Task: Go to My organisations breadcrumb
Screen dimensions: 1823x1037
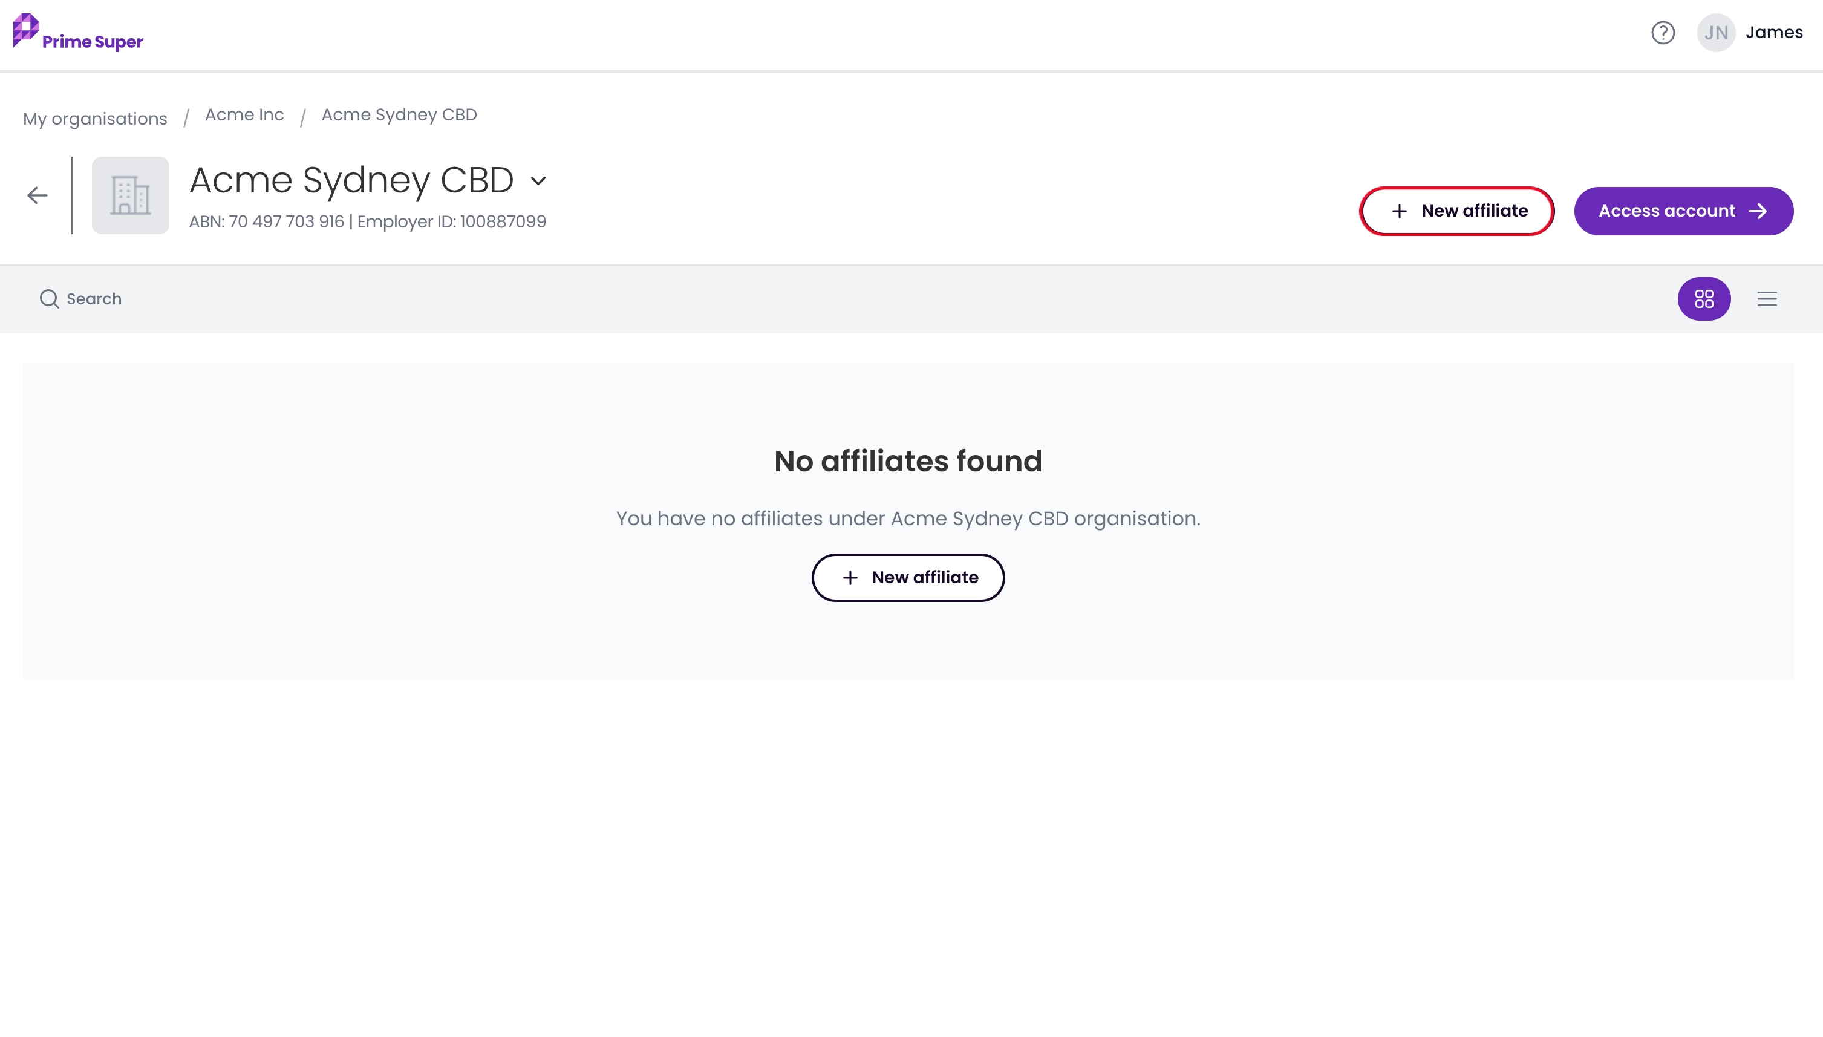Action: 96,118
